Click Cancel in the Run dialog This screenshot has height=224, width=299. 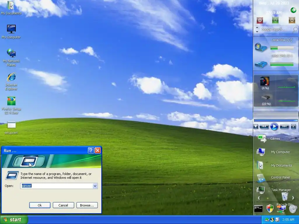tap(63, 205)
